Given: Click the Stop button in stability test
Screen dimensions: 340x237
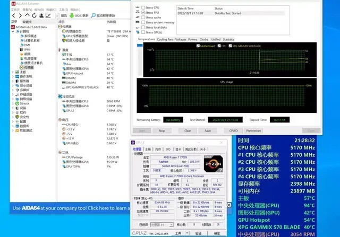Looking at the screenshot, I should point(161,131).
